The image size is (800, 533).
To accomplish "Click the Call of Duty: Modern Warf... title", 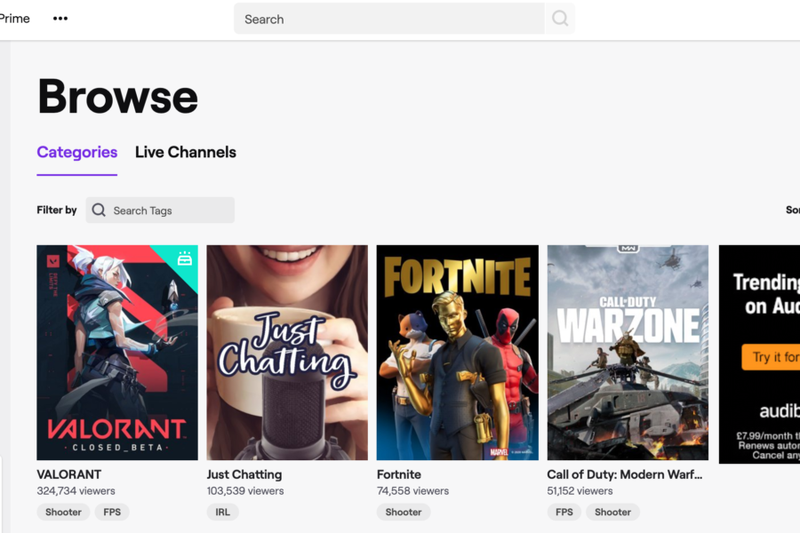I will [625, 474].
